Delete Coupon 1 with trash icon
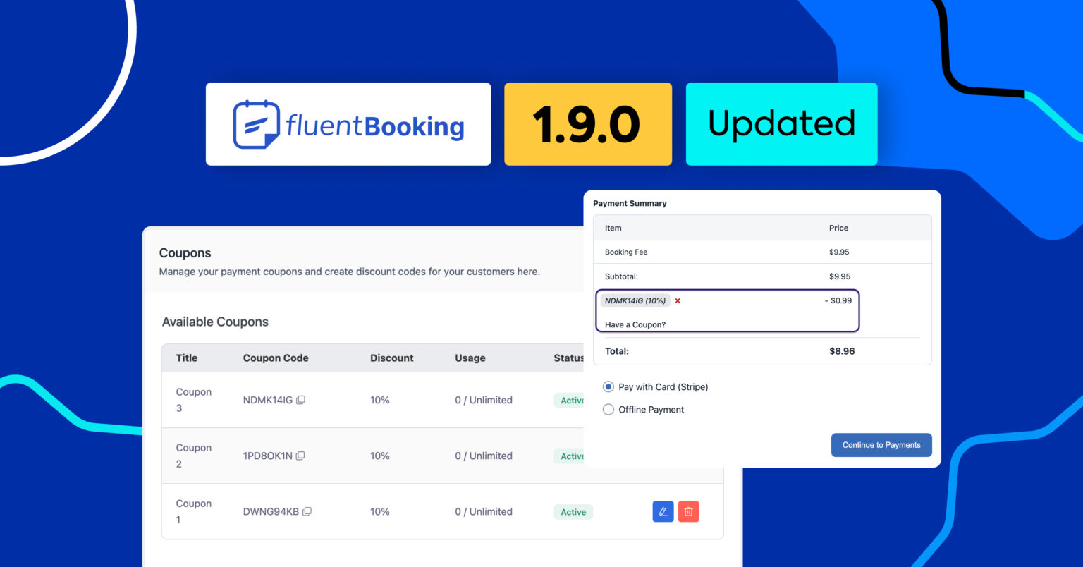Viewport: 1083px width, 567px height. 688,512
